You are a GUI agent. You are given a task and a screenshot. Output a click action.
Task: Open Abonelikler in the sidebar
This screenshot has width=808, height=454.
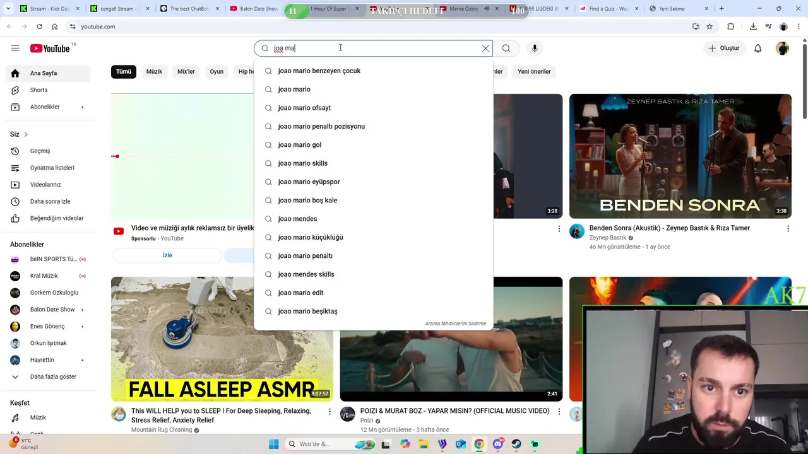pyautogui.click(x=48, y=107)
